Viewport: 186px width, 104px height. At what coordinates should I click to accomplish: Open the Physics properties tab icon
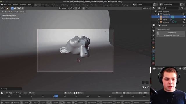coord(153,51)
